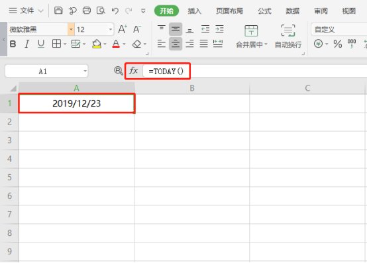The width and height of the screenshot is (367, 263).
Task: Click the 合并居中 button
Action: click(x=251, y=36)
